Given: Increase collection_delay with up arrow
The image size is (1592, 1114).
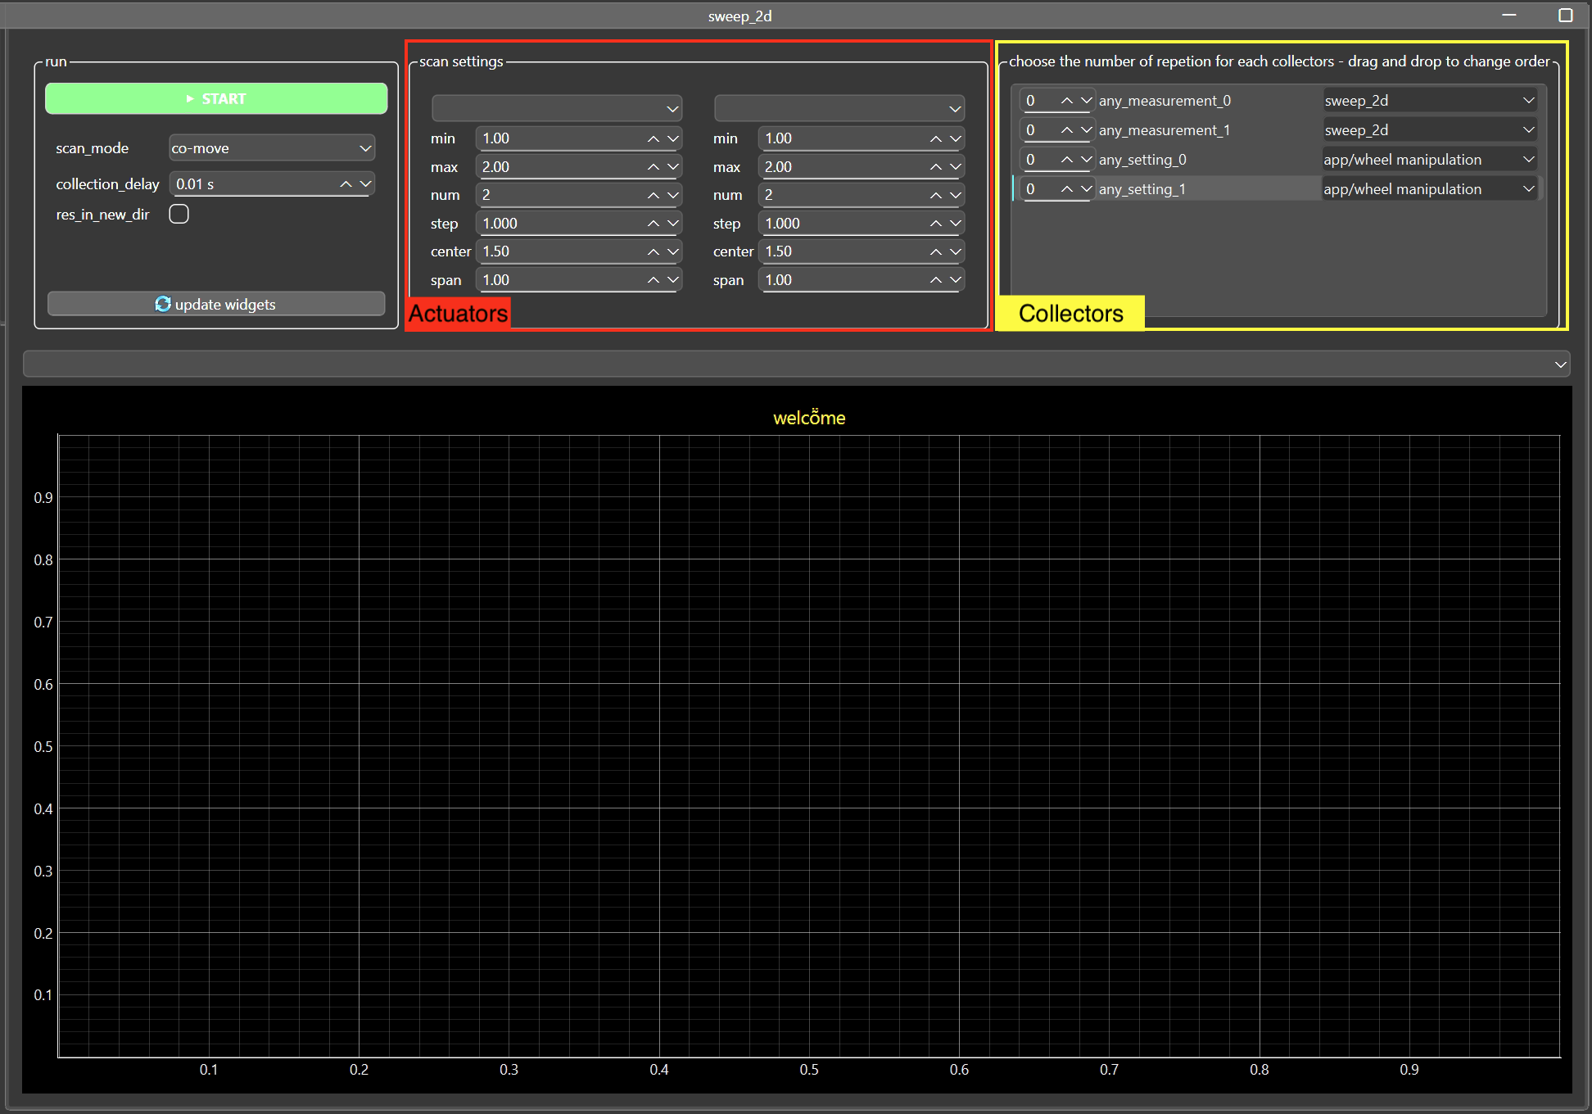Looking at the screenshot, I should pos(346,184).
